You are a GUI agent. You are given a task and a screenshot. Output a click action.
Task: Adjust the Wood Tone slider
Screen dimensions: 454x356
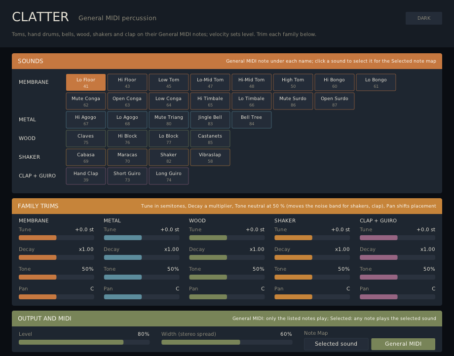(227, 277)
